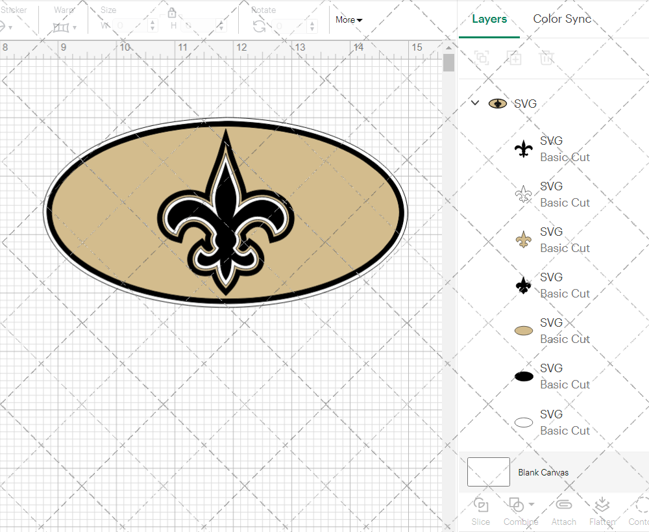This screenshot has width=649, height=532.
Task: Click the Width stepper arrows
Action: pos(153,26)
